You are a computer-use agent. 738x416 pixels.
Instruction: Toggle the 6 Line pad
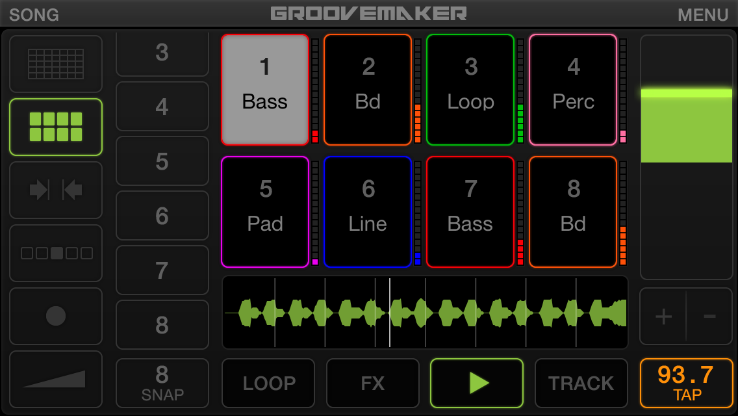[x=368, y=212]
